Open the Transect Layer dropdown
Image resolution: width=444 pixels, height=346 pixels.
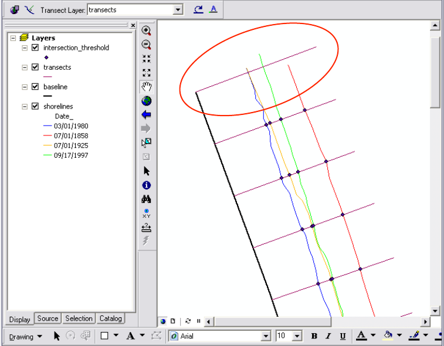(178, 10)
